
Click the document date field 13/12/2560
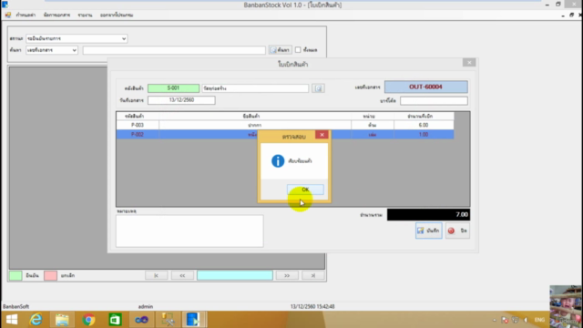pyautogui.click(x=181, y=100)
